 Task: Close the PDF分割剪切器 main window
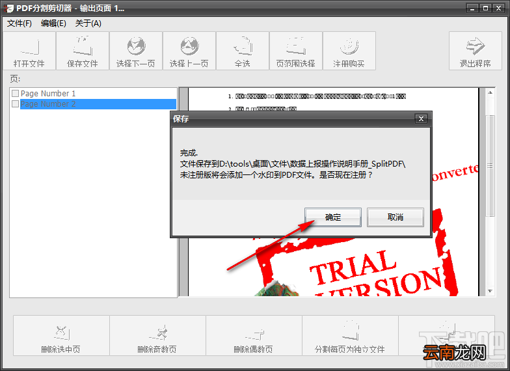coord(498,8)
